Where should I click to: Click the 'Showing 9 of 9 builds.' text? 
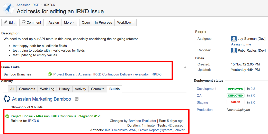(x=27, y=107)
